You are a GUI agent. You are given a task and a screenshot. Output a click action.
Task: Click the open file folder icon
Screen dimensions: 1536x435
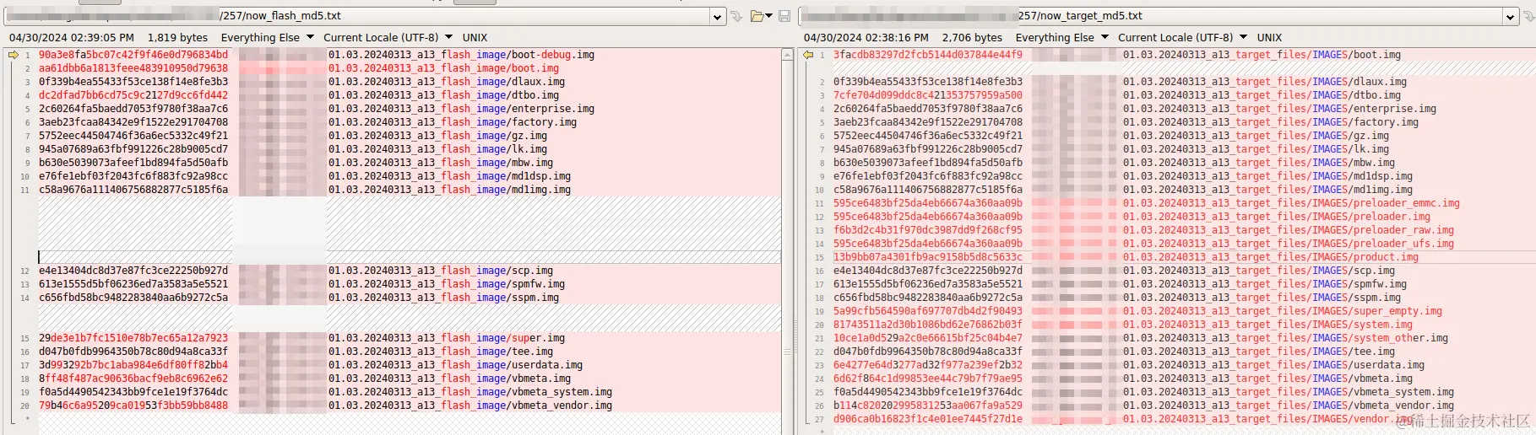(x=757, y=16)
